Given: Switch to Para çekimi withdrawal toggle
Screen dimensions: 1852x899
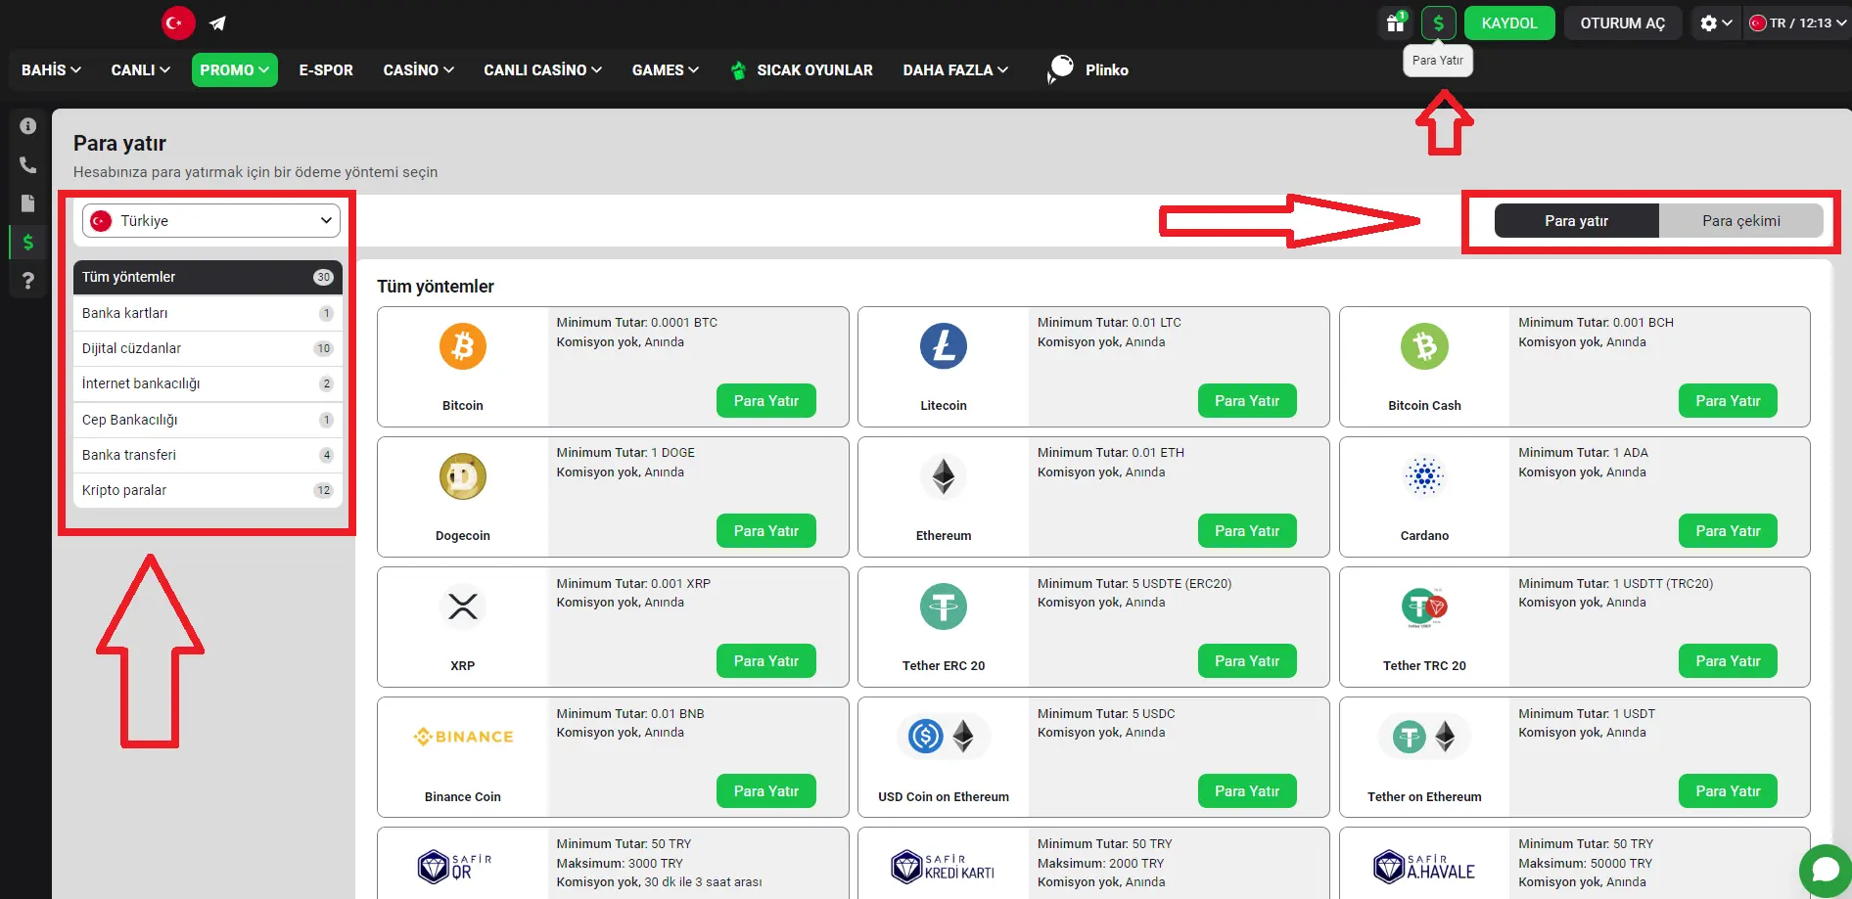Looking at the screenshot, I should click(1740, 221).
